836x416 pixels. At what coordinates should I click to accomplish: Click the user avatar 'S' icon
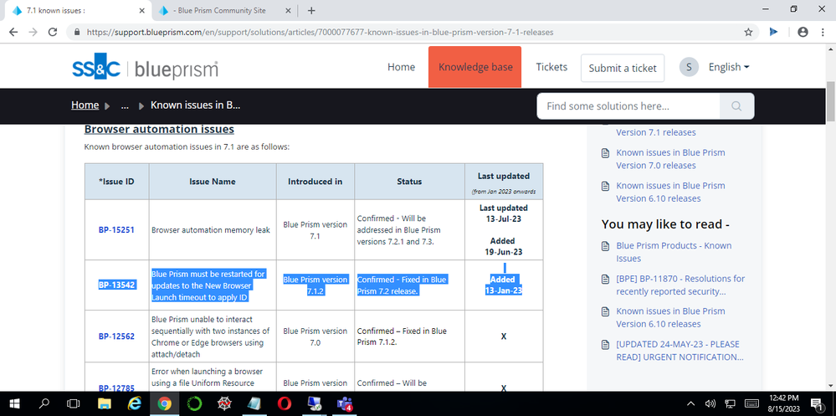689,67
